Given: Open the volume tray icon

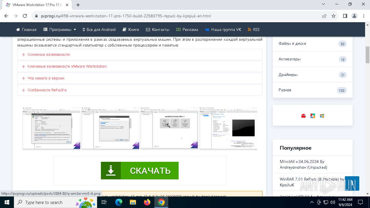Looking at the screenshot, I should pyautogui.click(x=332, y=202).
